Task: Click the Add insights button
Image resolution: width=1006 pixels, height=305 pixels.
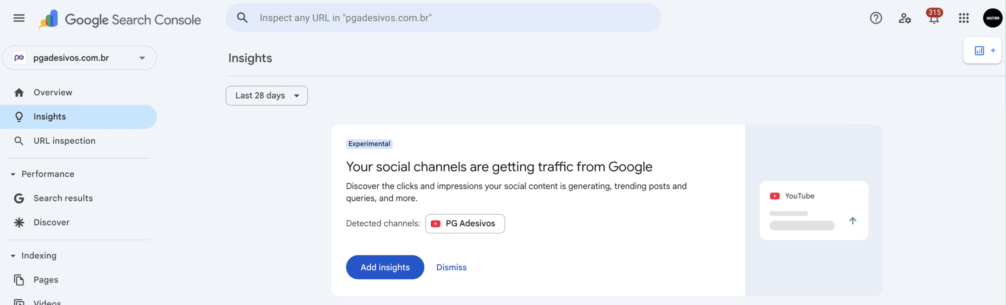Action: point(385,267)
